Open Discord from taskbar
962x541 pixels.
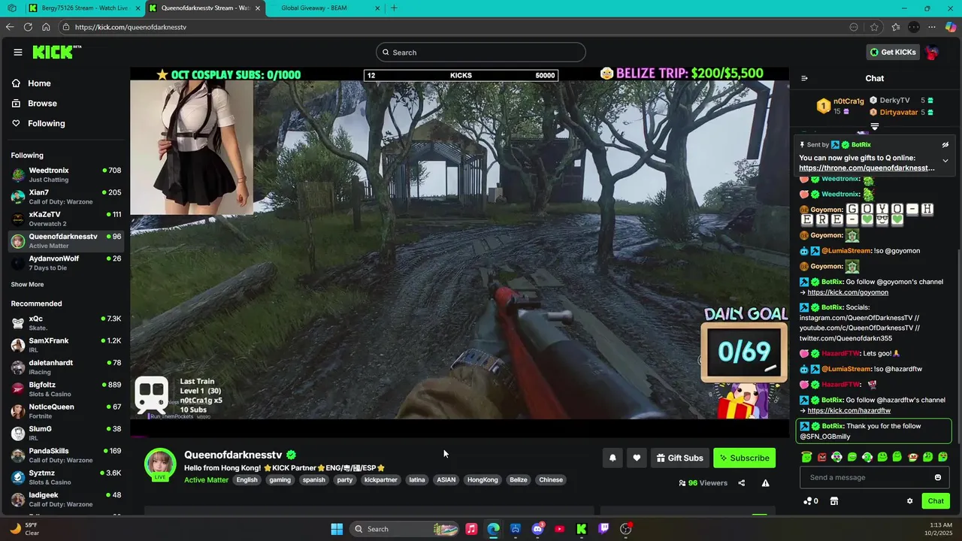(x=537, y=529)
